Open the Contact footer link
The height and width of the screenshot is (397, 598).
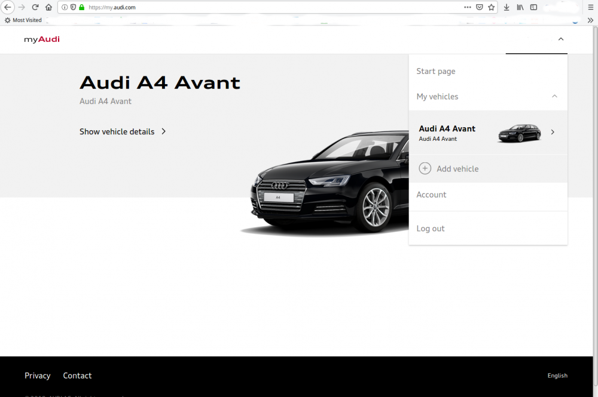(77, 376)
